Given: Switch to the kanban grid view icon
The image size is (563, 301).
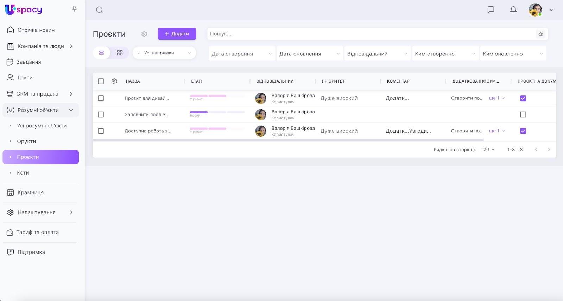Looking at the screenshot, I should coord(120,53).
